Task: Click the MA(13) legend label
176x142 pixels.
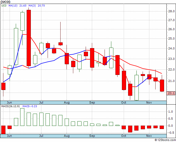Action: tap(13, 6)
